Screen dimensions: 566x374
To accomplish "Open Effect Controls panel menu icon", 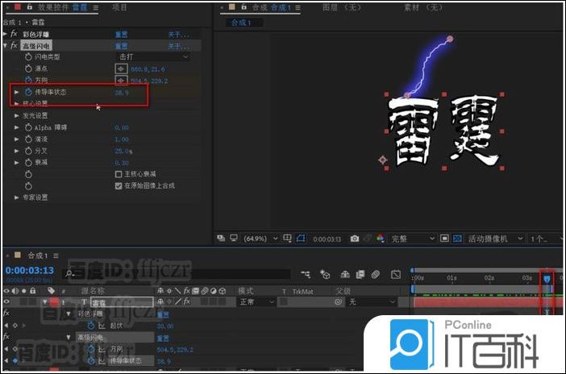I will (x=96, y=7).
